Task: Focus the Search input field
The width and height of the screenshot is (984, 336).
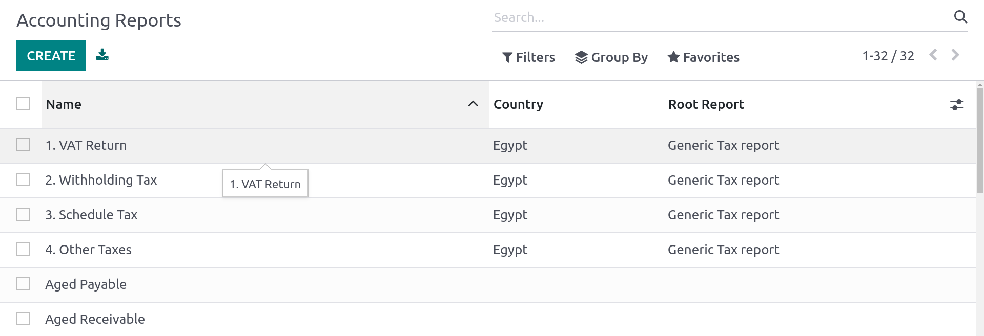Action: tap(717, 18)
